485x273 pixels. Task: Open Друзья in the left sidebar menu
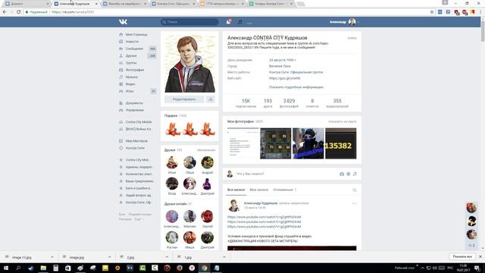pos(131,55)
